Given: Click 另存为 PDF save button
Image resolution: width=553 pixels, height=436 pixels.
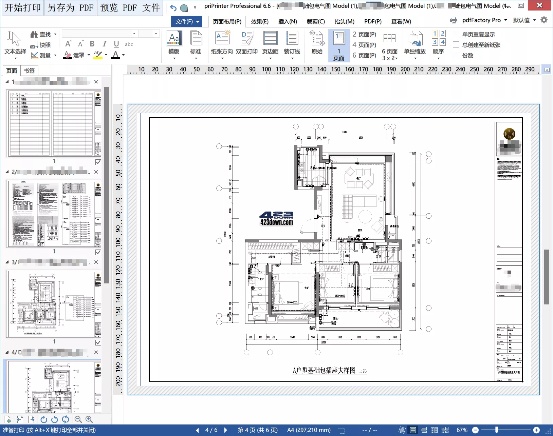Looking at the screenshot, I should [71, 8].
